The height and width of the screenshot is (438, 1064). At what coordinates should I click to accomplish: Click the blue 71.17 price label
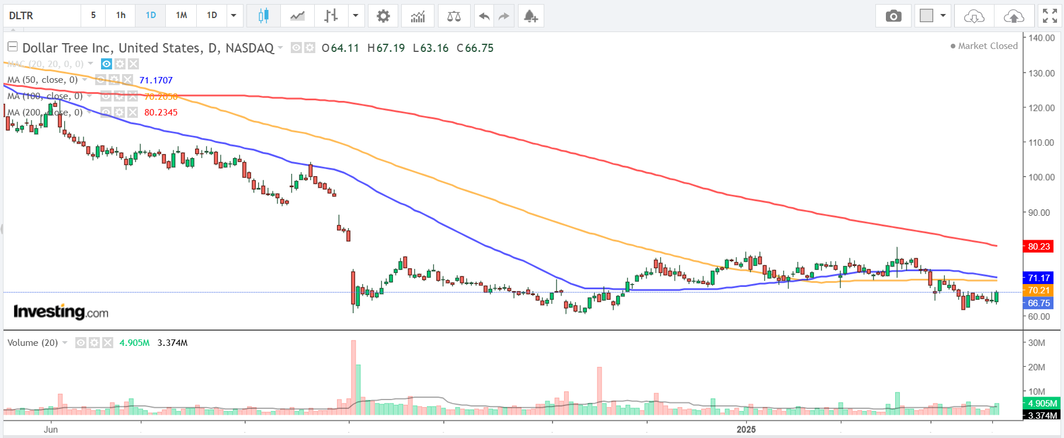click(x=1039, y=278)
